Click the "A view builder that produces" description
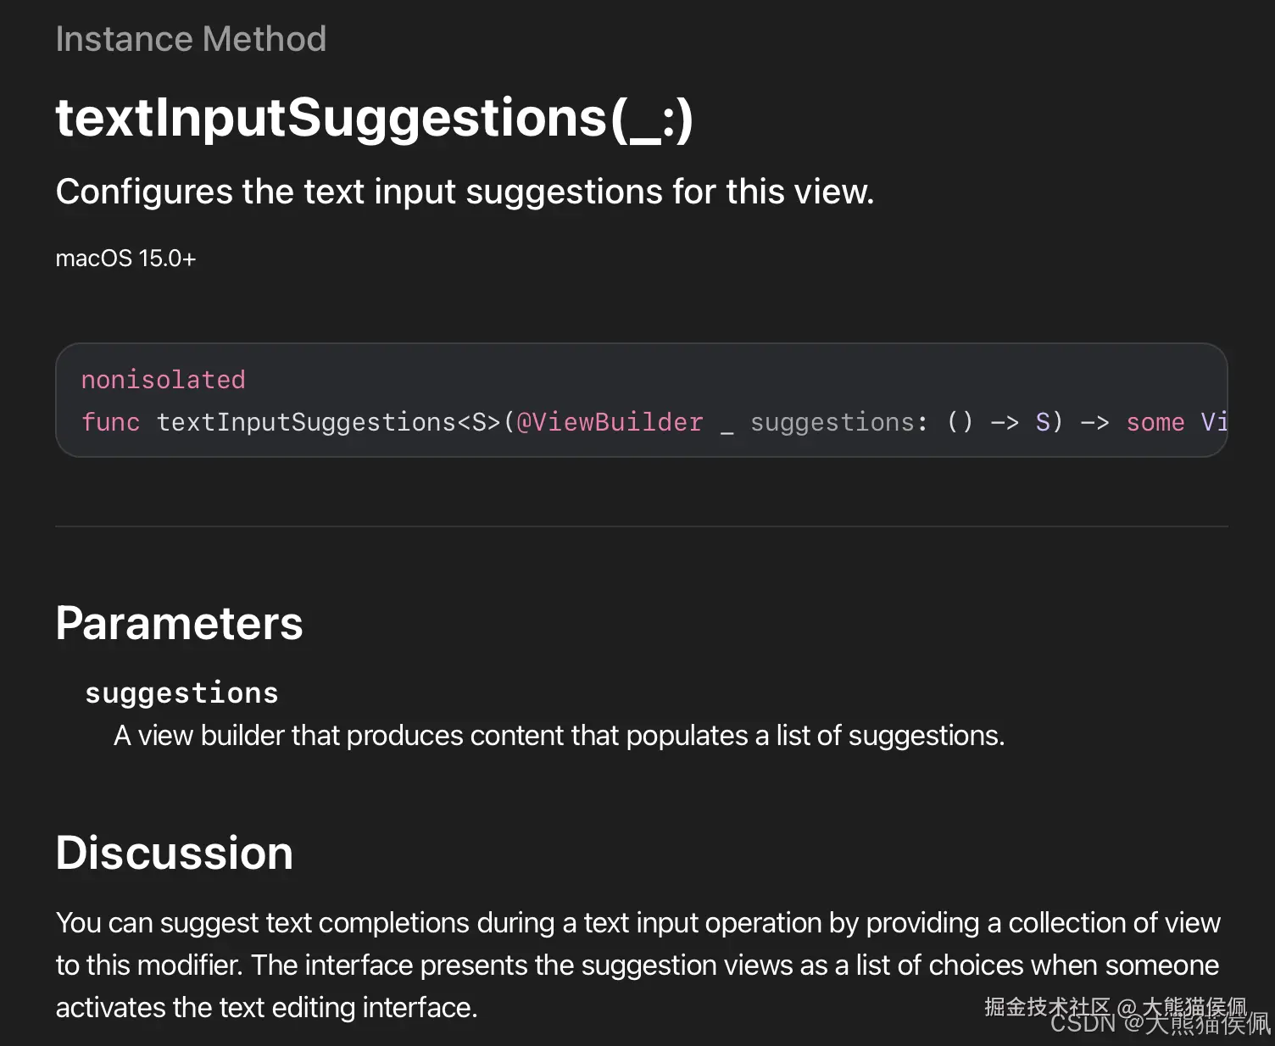Image resolution: width=1275 pixels, height=1046 pixels. point(559,736)
